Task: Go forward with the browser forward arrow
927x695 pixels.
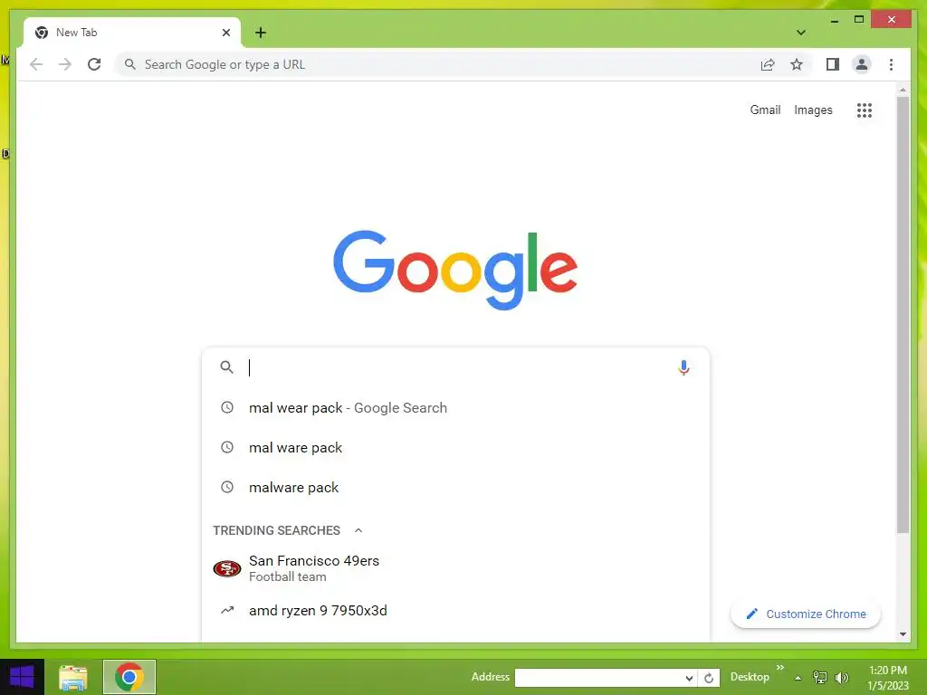Action: pos(65,64)
